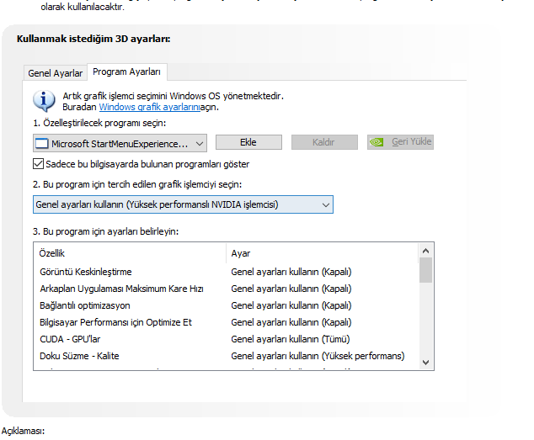534x440 pixels.
Task: Select the Arkaplan Uygulaması Maksimum Kare Hızı row
Action: (122, 289)
